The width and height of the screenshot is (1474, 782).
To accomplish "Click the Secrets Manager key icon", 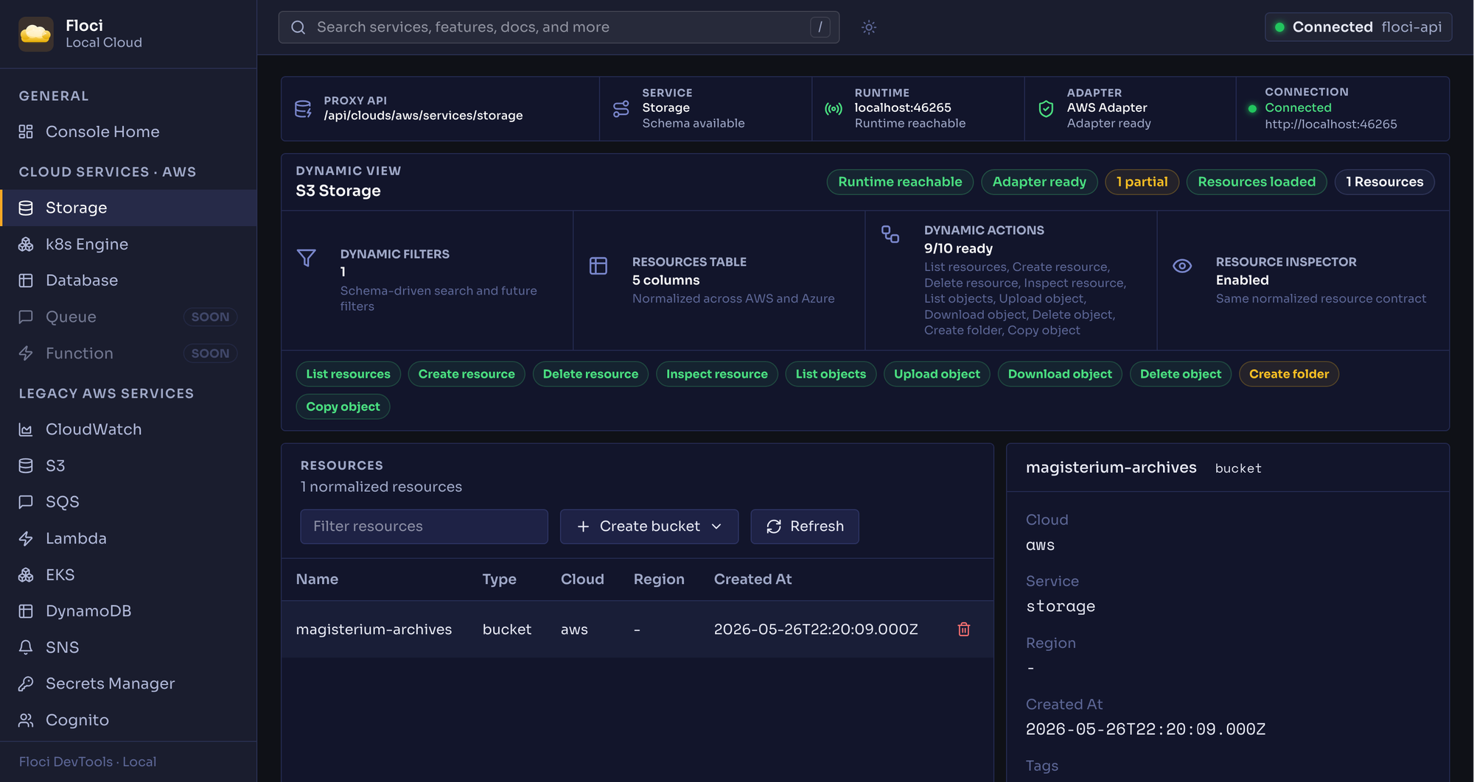I will point(26,683).
